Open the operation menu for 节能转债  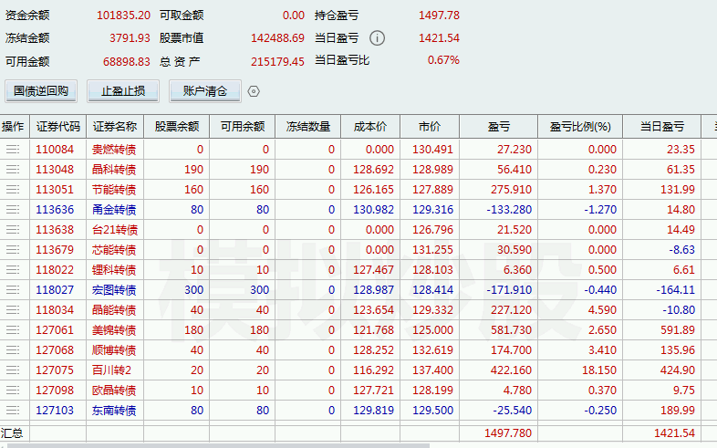(x=13, y=189)
